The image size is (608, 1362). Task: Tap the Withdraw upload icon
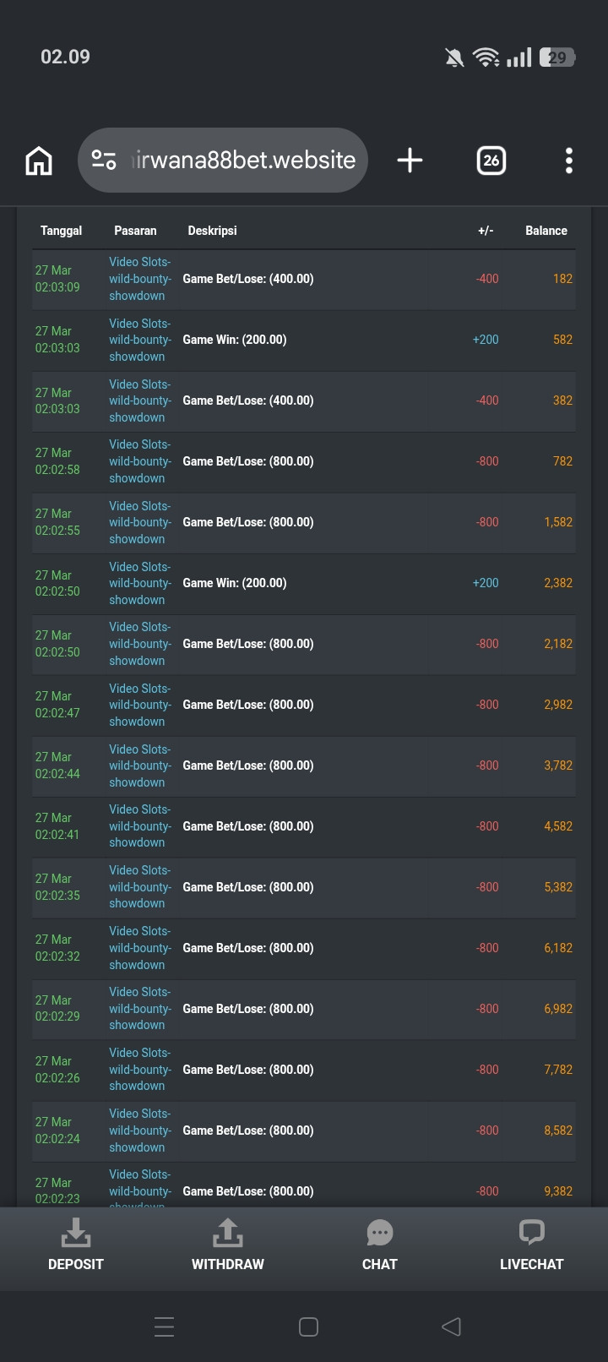point(228,1233)
